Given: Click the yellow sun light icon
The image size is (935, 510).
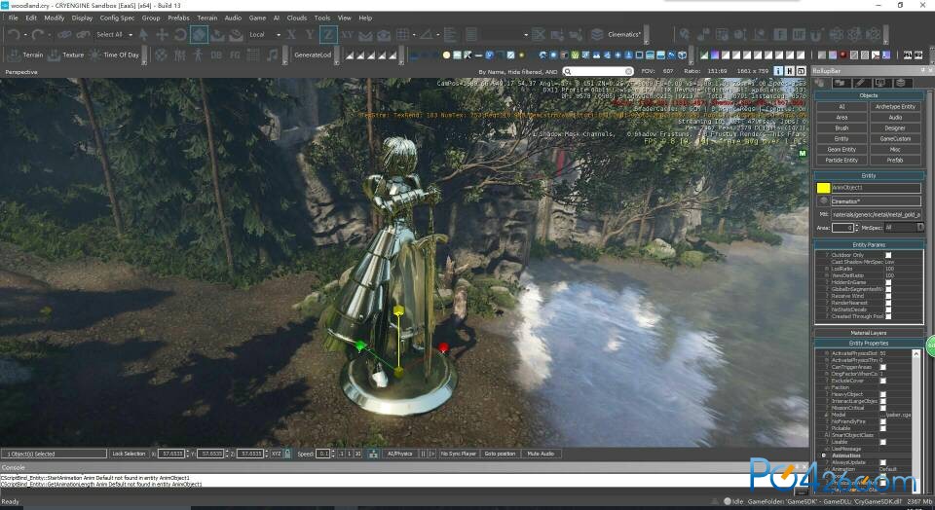Looking at the screenshot, I should [x=446, y=55].
